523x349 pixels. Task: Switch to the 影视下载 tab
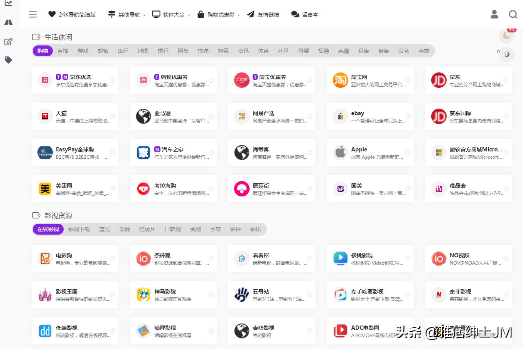(x=79, y=229)
